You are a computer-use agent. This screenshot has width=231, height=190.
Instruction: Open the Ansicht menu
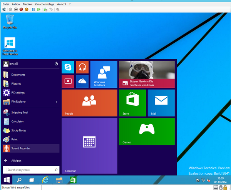62,4
